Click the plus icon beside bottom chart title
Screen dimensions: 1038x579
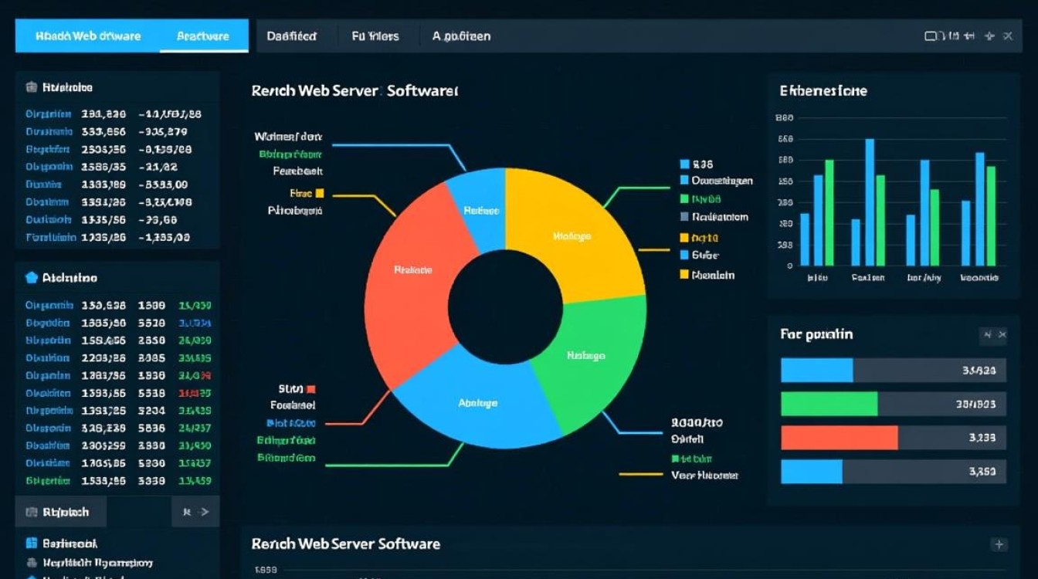pos(999,544)
